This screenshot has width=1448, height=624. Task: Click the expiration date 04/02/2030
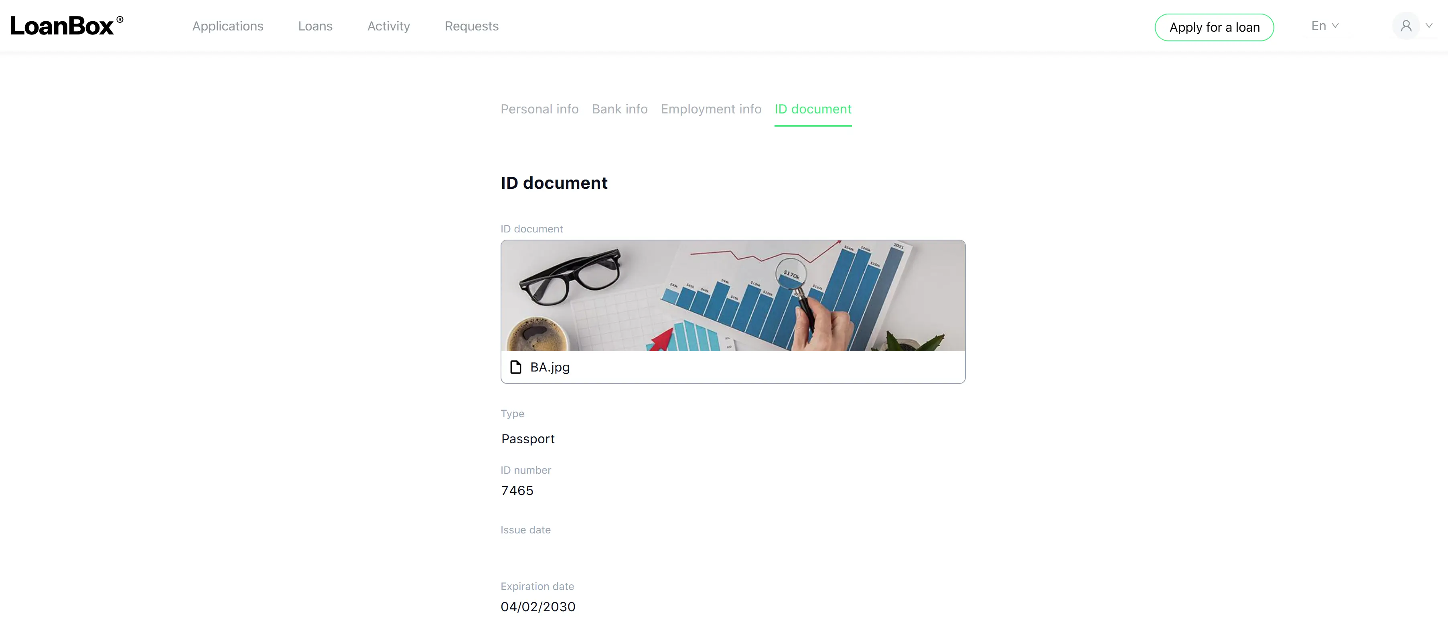[x=538, y=607]
